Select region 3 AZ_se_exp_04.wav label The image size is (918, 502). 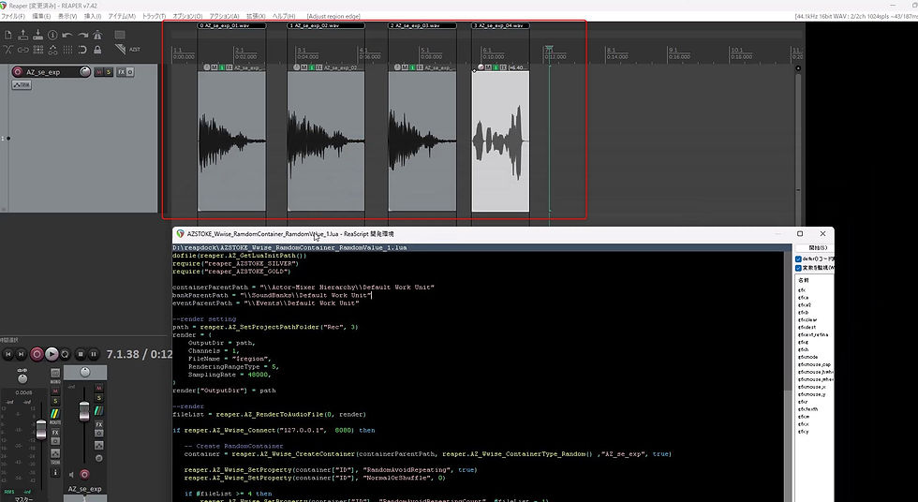pyautogui.click(x=500, y=25)
